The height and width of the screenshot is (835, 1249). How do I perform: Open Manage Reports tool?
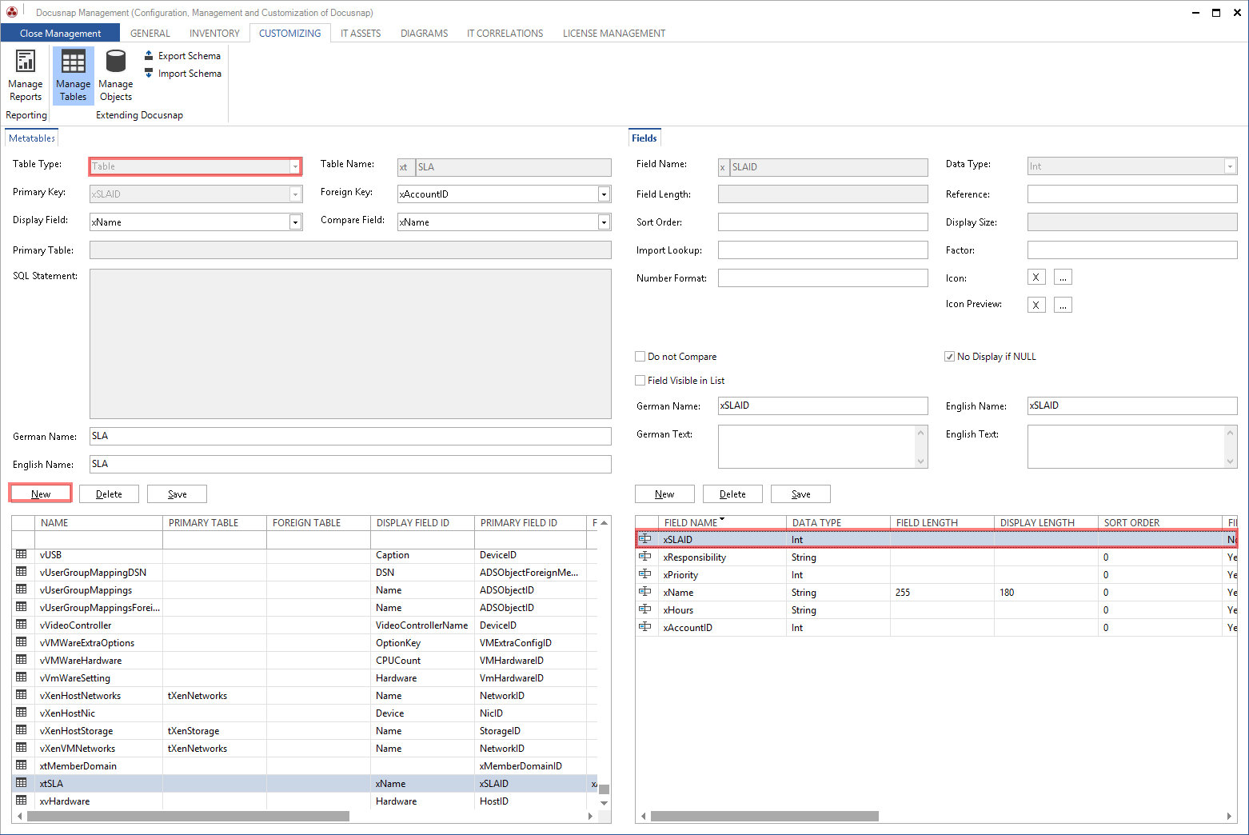pyautogui.click(x=26, y=75)
